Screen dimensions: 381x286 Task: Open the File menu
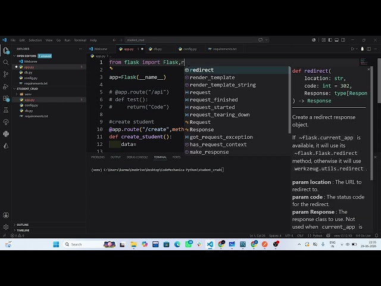click(x=13, y=40)
